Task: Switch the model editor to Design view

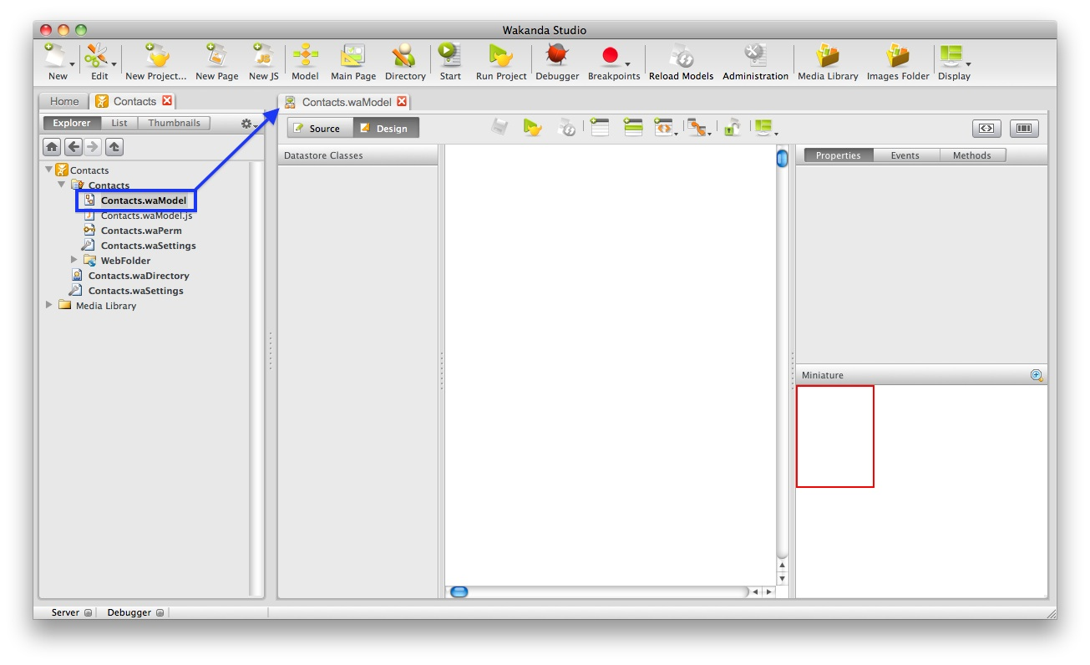Action: 386,128
